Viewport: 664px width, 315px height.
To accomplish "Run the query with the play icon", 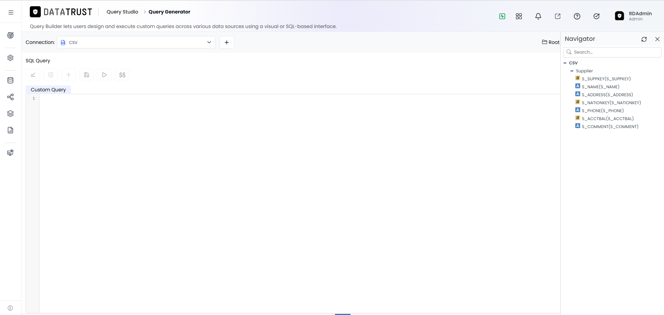I will (x=104, y=75).
